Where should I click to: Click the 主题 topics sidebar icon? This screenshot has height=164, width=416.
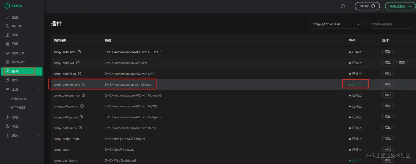(7, 35)
